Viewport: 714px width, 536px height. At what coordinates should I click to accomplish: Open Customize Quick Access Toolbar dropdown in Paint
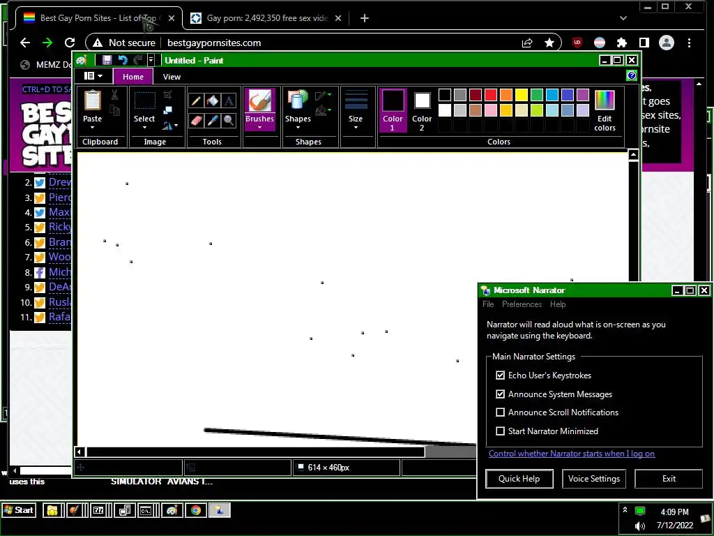tap(151, 60)
